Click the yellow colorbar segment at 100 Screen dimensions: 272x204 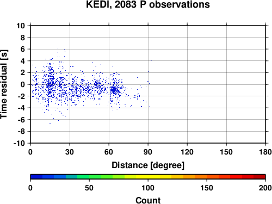coord(148,177)
